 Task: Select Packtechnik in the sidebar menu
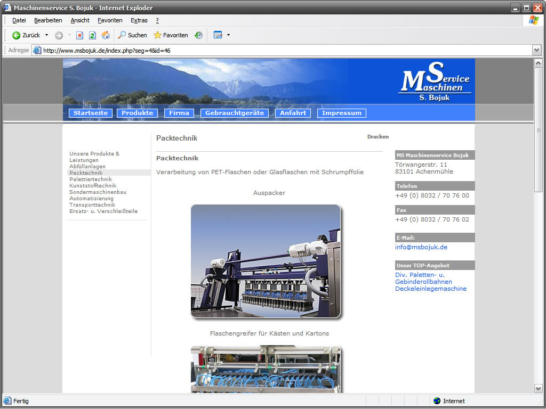[x=86, y=173]
